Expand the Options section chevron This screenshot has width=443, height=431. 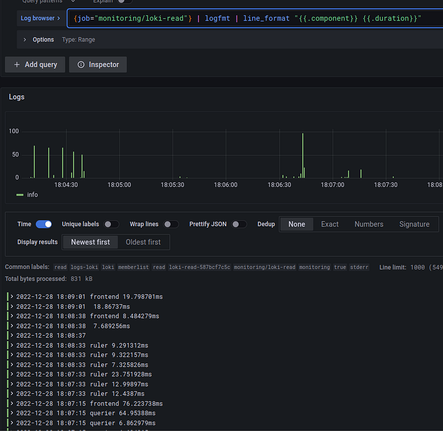(25, 39)
